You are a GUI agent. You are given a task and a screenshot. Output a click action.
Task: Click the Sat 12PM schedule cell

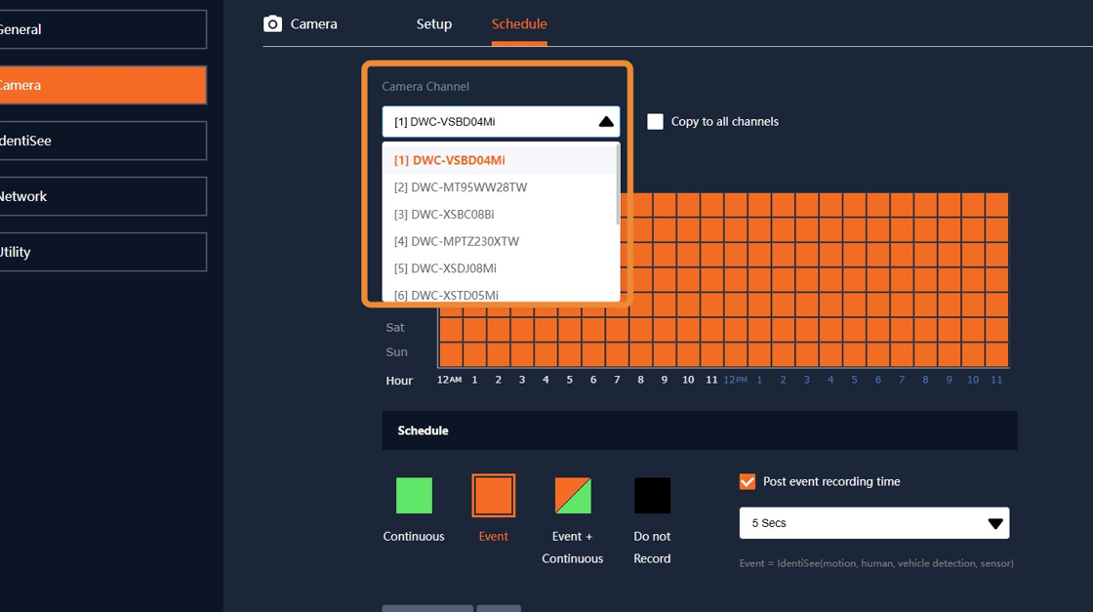click(736, 329)
